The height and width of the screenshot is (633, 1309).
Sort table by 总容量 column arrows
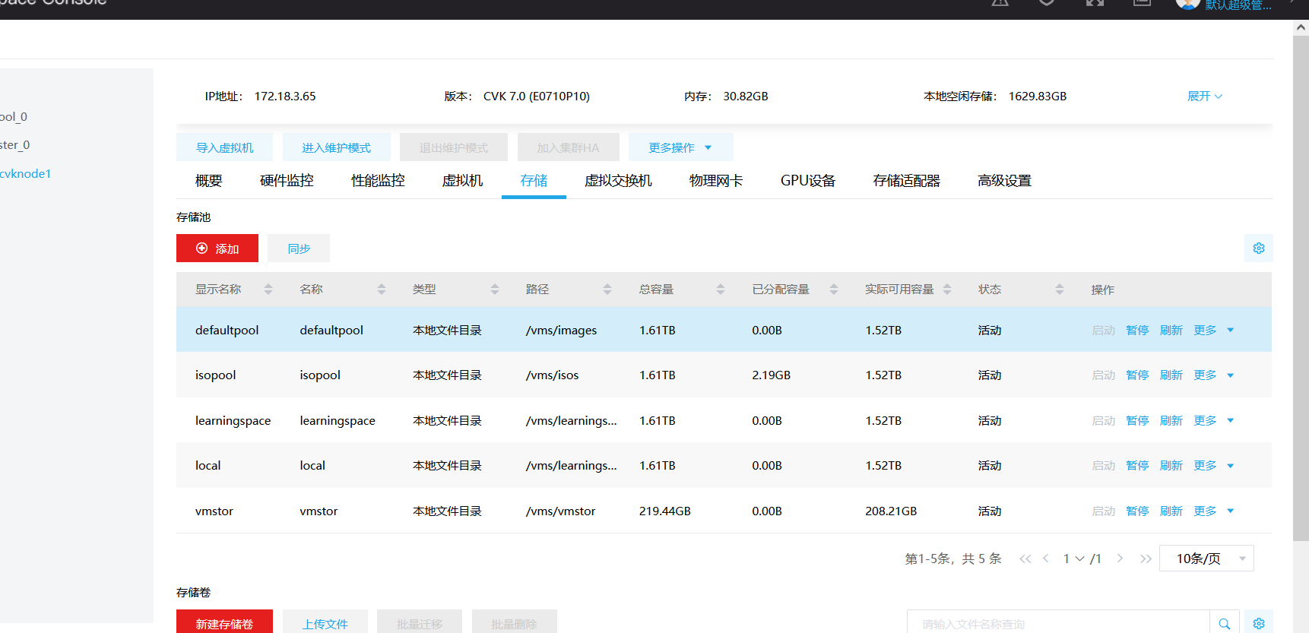click(x=720, y=290)
